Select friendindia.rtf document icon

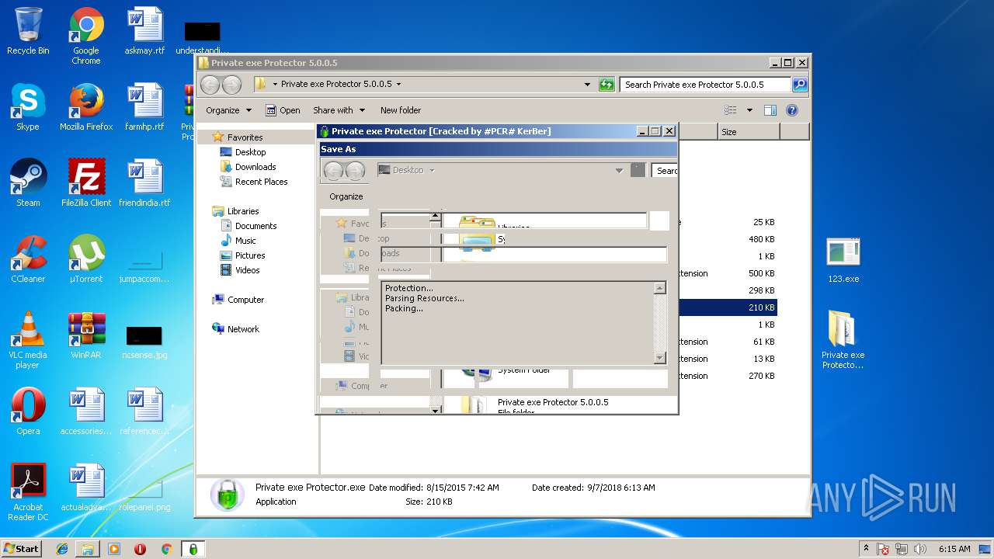(144, 184)
